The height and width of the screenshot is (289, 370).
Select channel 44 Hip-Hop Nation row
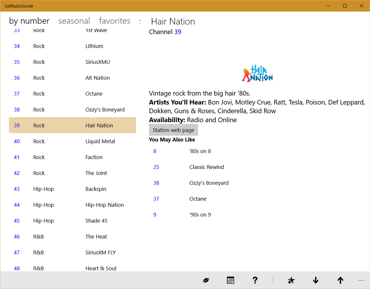click(72, 205)
